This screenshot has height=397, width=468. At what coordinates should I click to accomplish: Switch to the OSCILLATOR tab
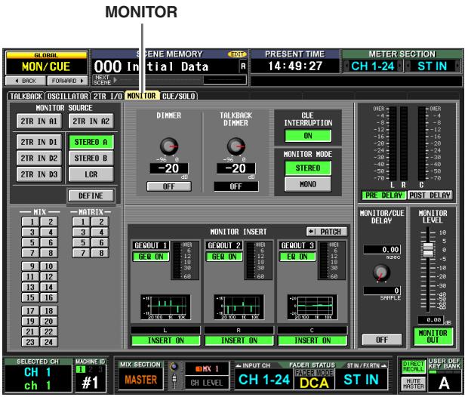tap(68, 96)
